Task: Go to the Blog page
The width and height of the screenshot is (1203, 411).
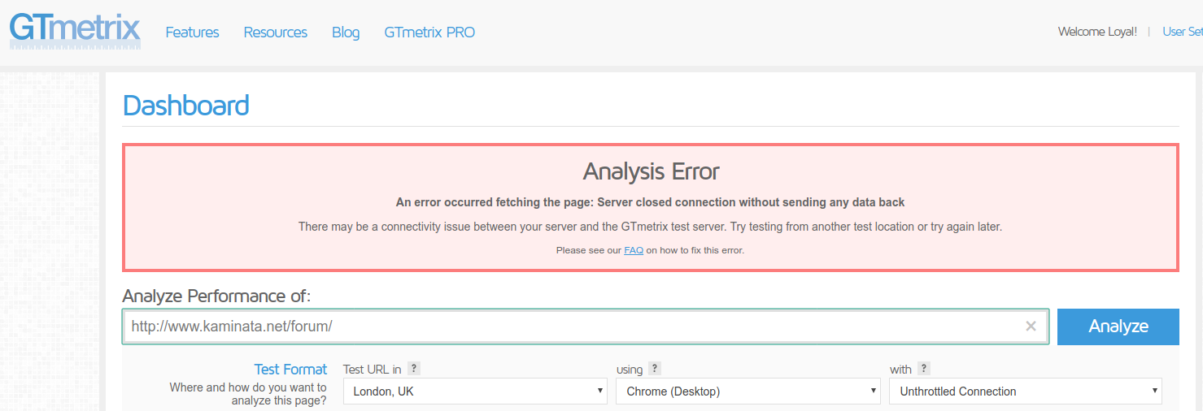Action: click(x=346, y=32)
